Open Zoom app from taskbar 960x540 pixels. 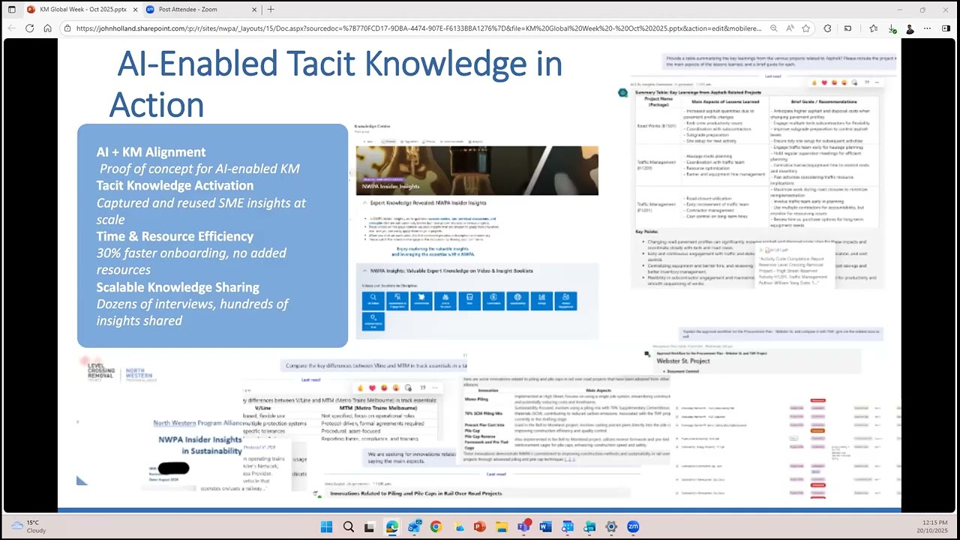(x=633, y=526)
